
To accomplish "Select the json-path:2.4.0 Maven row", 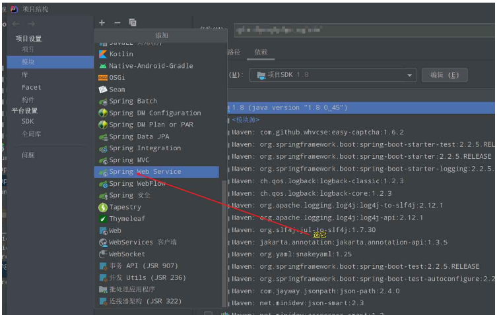I will click(361, 291).
